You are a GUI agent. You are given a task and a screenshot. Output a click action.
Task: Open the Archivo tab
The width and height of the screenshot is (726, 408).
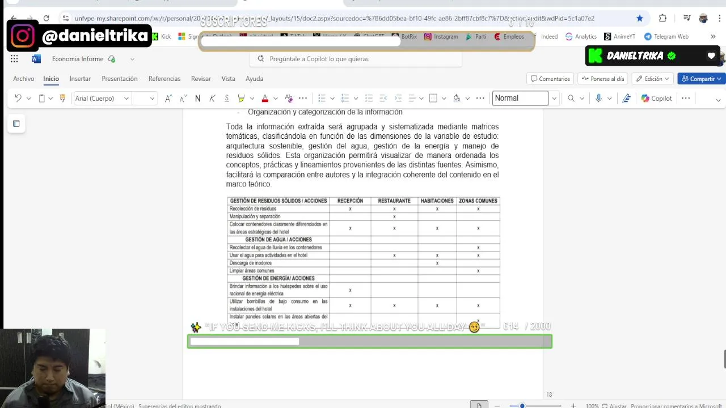click(x=24, y=79)
